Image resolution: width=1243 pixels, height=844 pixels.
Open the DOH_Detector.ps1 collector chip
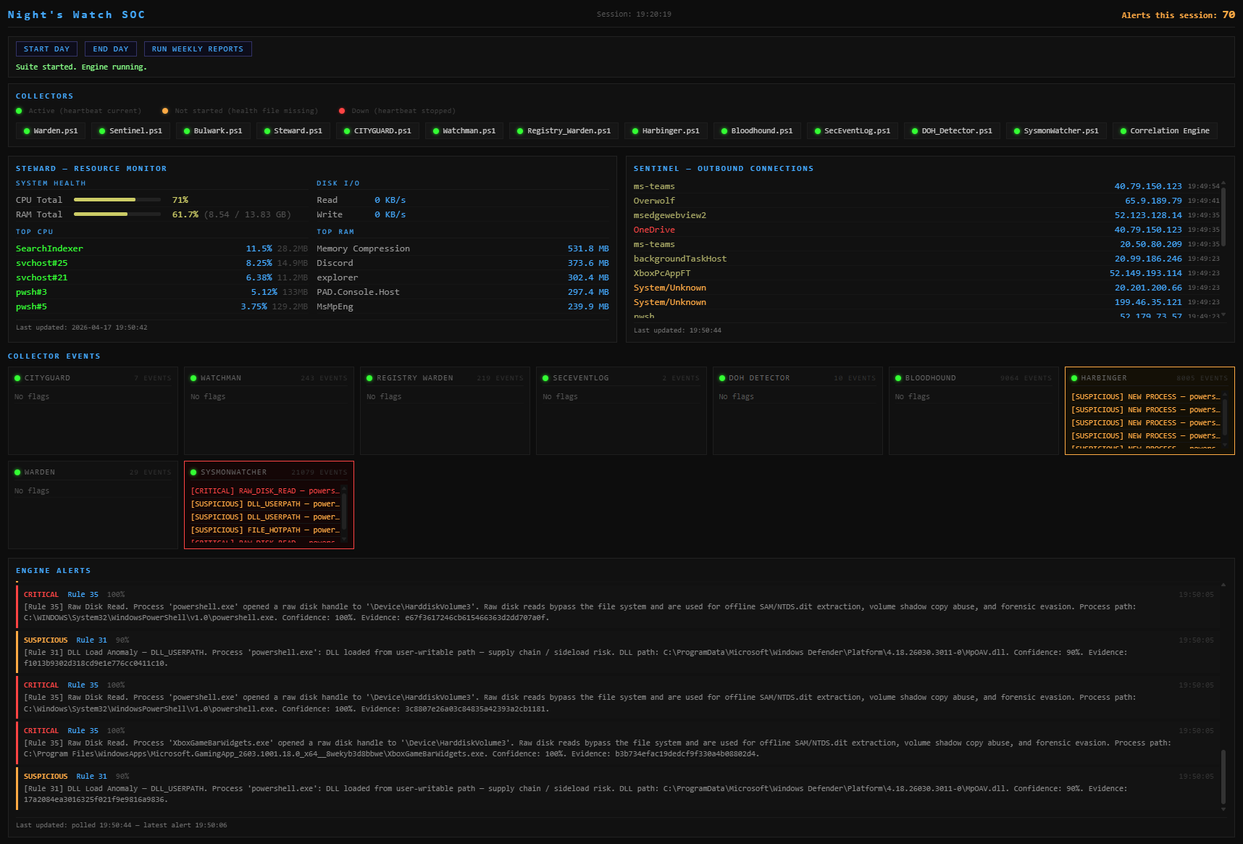pyautogui.click(x=953, y=131)
